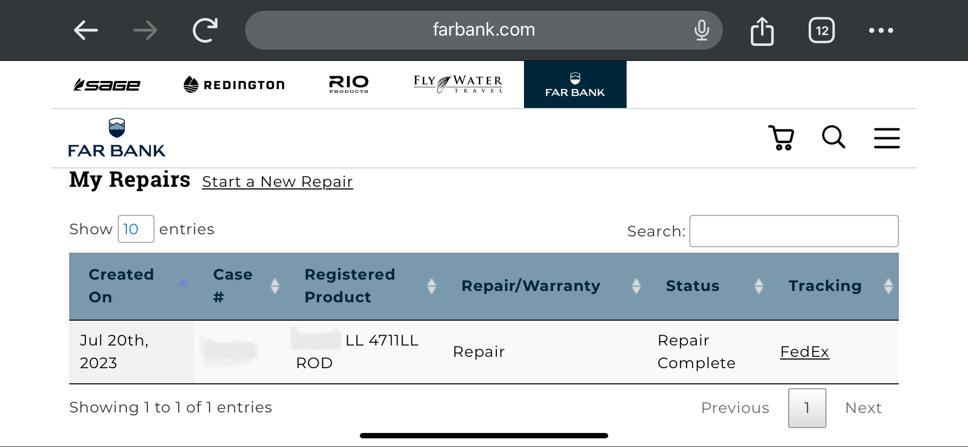Focus the repairs Search input field
The width and height of the screenshot is (968, 447).
click(794, 231)
